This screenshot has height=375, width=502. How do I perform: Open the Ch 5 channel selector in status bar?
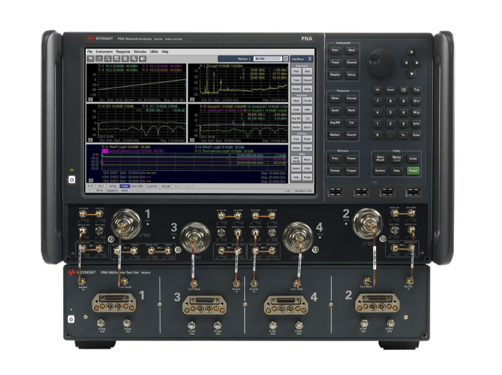(x=102, y=187)
